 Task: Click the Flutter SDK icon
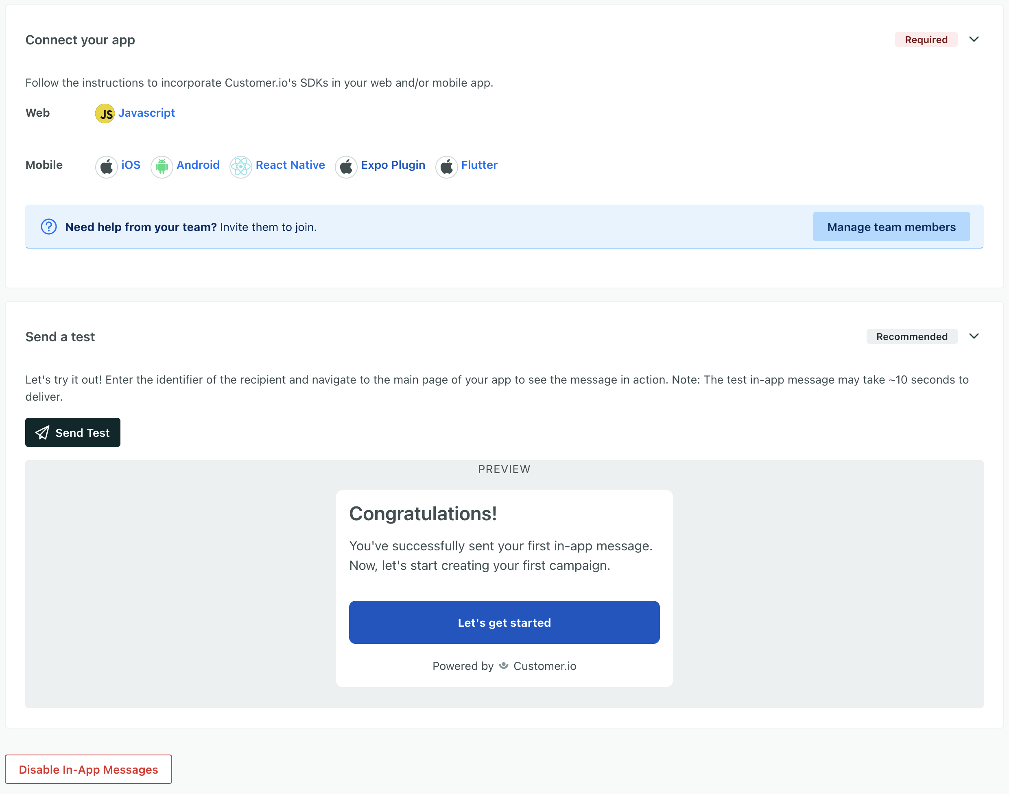tap(449, 165)
